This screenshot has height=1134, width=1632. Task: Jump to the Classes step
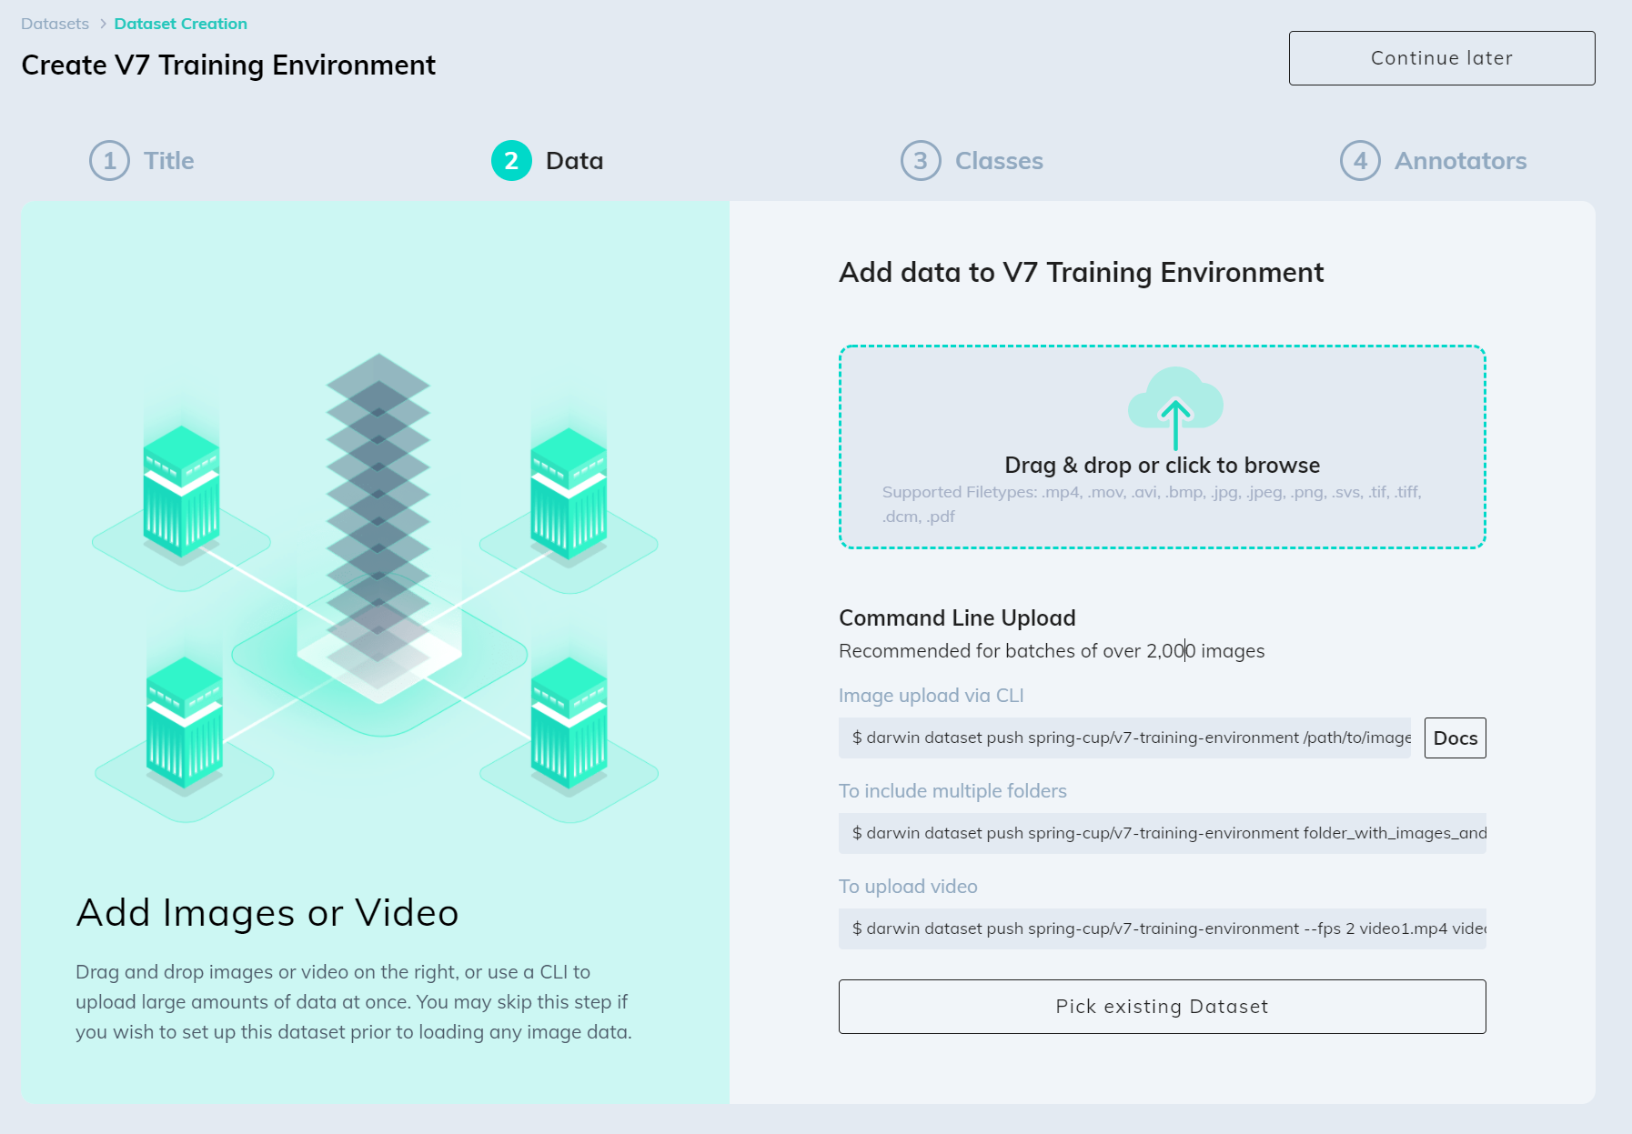click(x=998, y=160)
